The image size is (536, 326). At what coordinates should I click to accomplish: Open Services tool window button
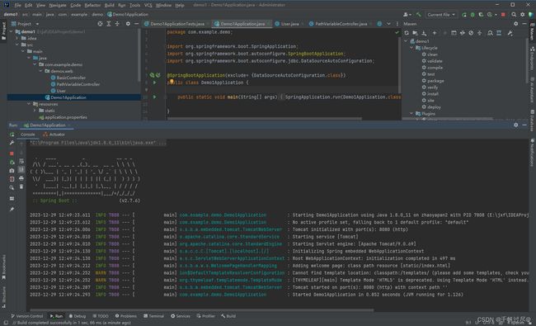point(181,316)
